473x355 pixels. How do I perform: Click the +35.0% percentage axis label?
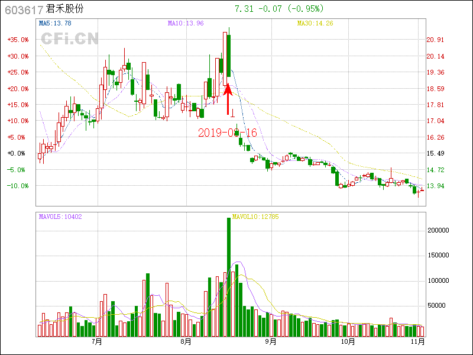18,40
